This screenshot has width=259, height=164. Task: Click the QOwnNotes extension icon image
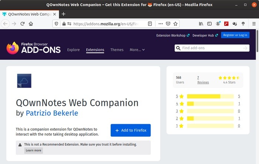(24, 81)
